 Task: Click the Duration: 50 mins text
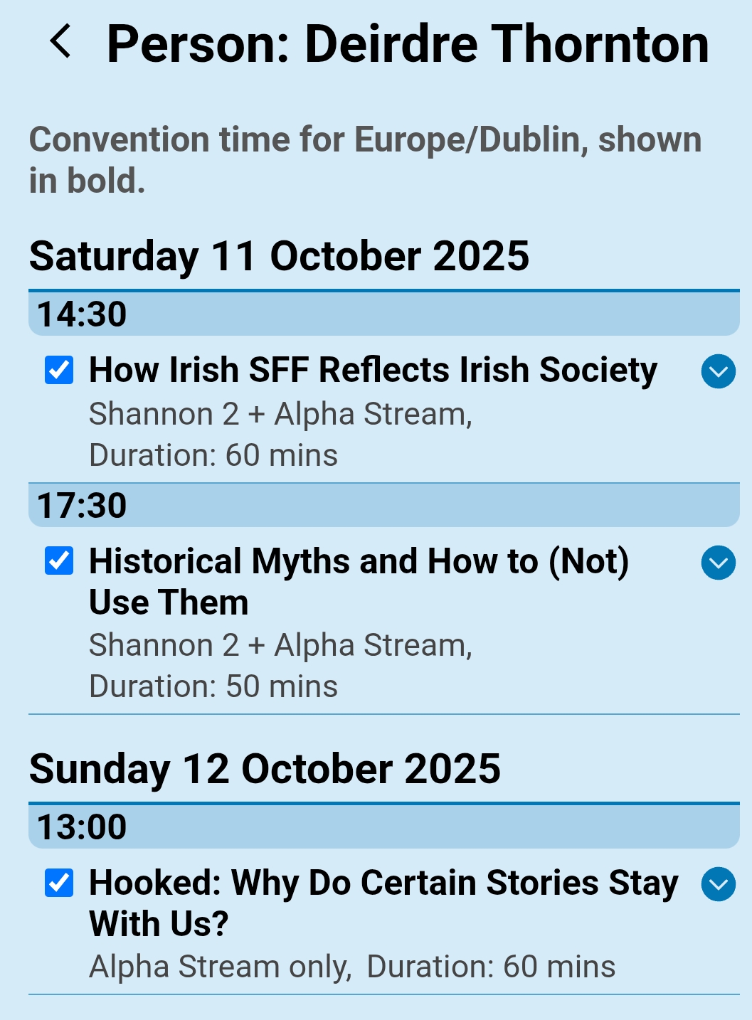click(213, 686)
